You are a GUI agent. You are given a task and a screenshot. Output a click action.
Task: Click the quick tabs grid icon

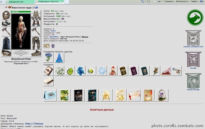(1, 2)
